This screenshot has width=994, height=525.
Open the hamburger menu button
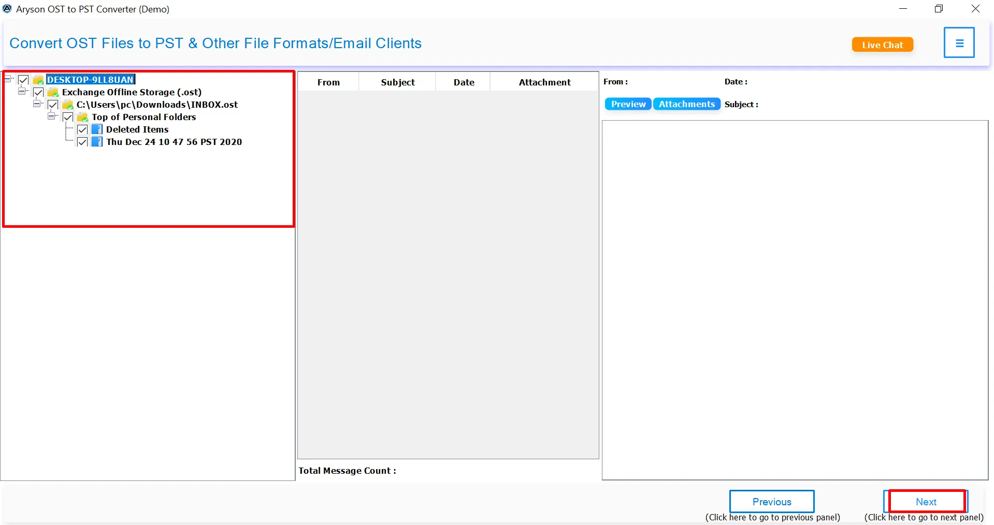[x=959, y=43]
